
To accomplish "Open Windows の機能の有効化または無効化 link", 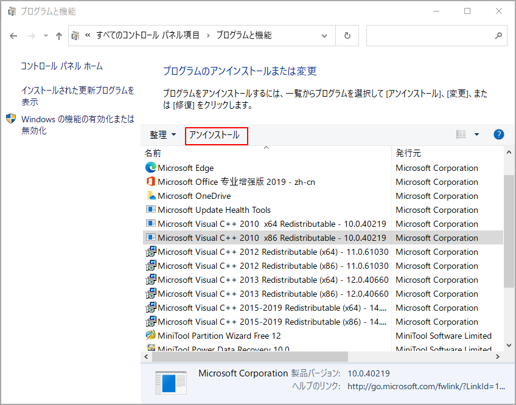I will (x=78, y=125).
